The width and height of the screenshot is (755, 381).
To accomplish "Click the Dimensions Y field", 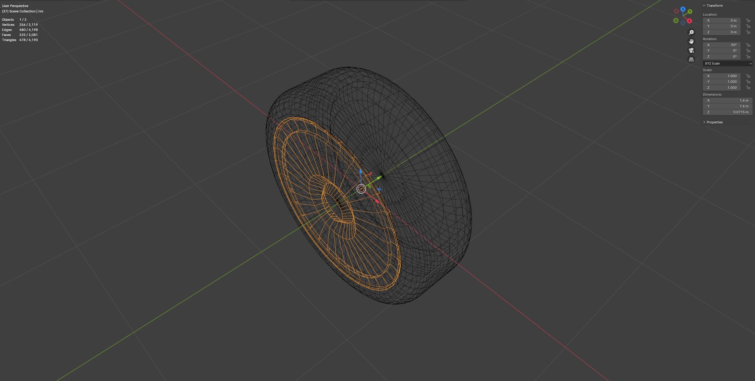I will pyautogui.click(x=727, y=106).
